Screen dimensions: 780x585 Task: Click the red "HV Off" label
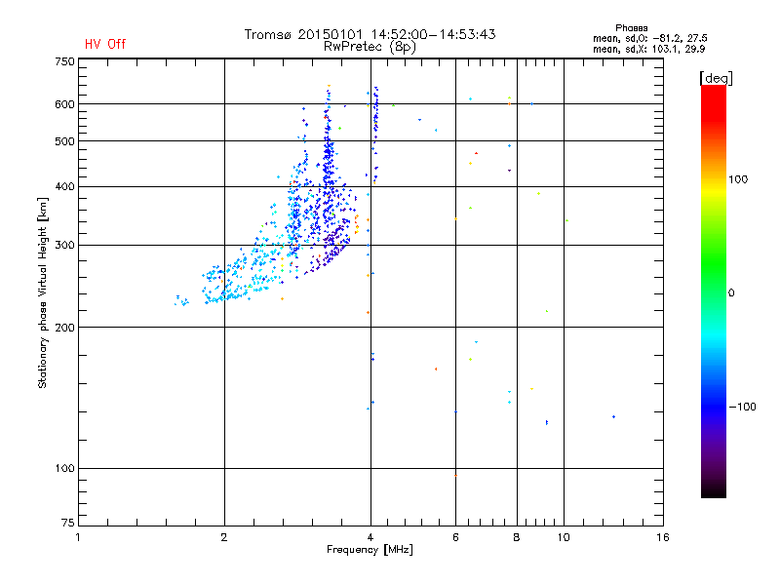[x=105, y=44]
